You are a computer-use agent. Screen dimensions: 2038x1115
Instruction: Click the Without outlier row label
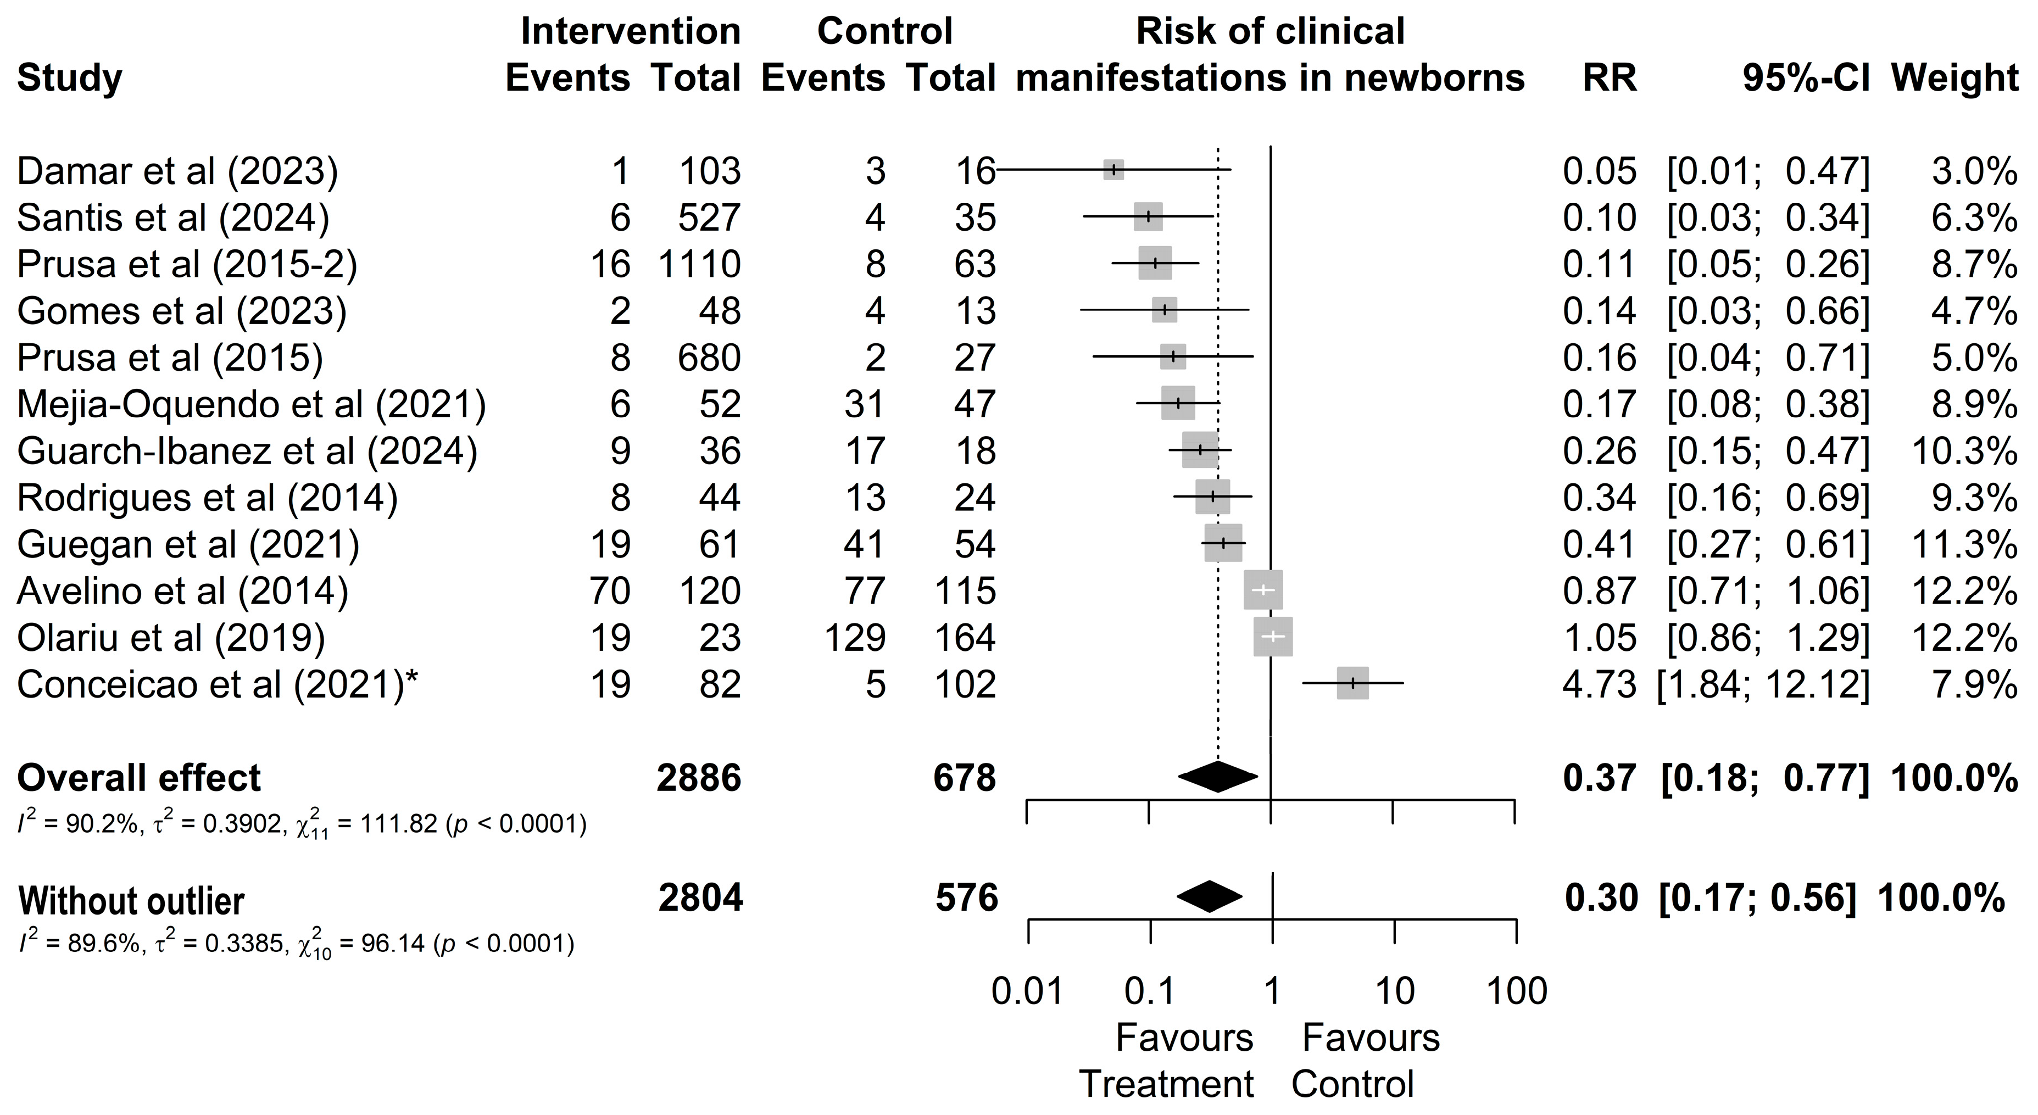click(x=131, y=901)
